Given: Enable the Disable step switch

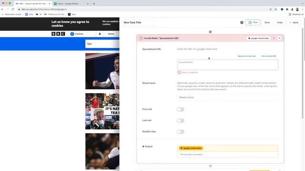Looking at the screenshot, I should pyautogui.click(x=181, y=132).
